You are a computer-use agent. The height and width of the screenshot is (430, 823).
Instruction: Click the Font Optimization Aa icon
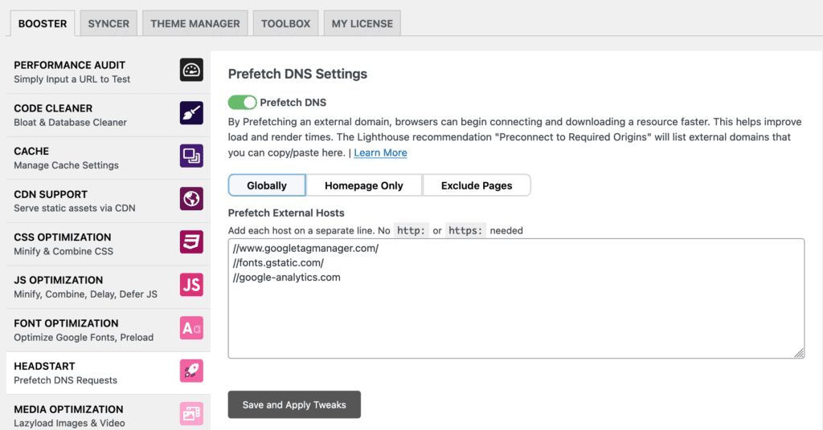(191, 328)
